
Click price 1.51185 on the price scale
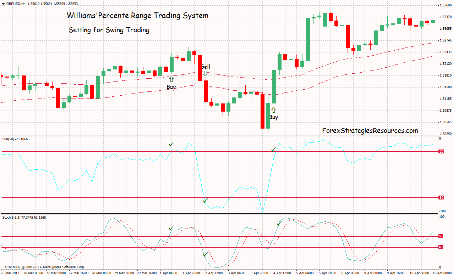[x=445, y=99]
